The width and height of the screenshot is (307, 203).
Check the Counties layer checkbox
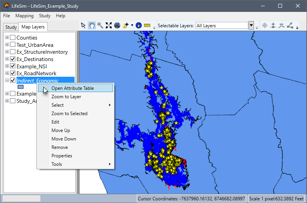[13, 37]
